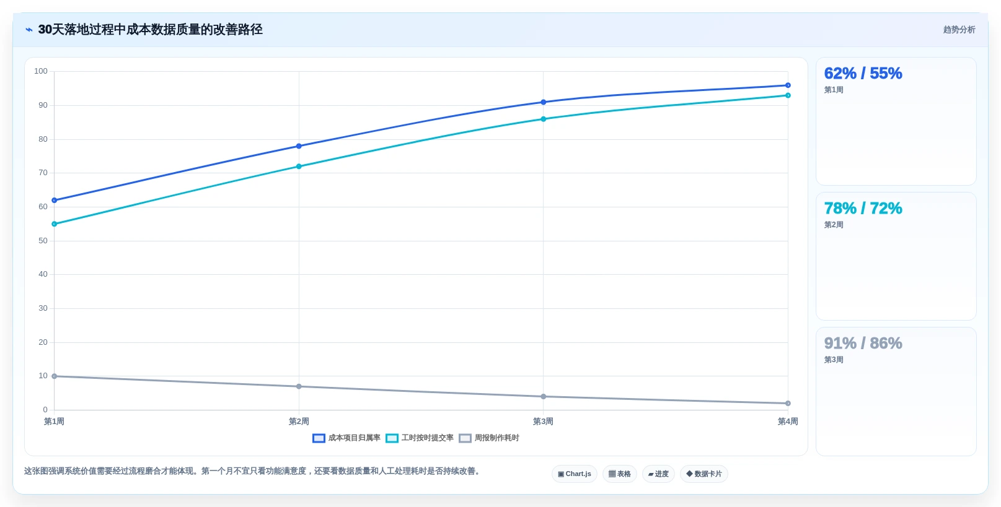Screen dimensions: 1001x507
Task: Click the 100 y-axis label
Action: (41, 71)
